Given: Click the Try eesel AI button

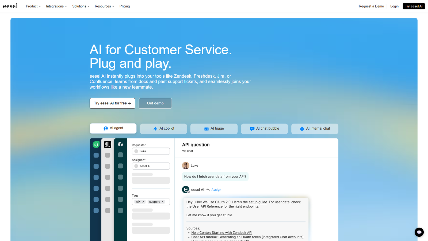Looking at the screenshot, I should click(414, 6).
